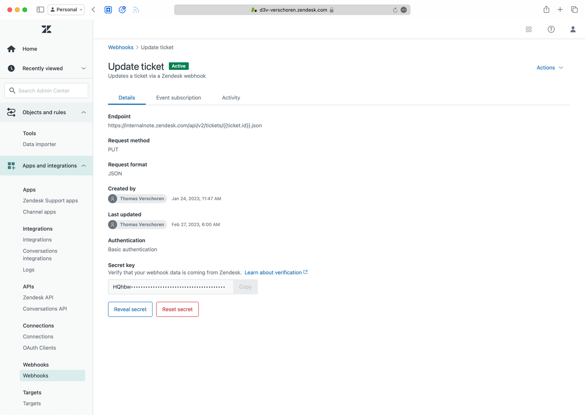Open the Zendesk products grid icon
The height and width of the screenshot is (415, 585).
[x=529, y=29]
